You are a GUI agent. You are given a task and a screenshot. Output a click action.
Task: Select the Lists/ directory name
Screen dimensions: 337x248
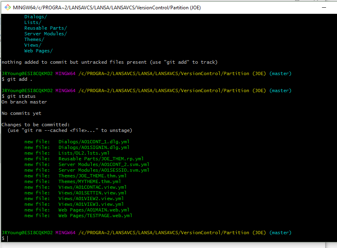click(x=32, y=22)
